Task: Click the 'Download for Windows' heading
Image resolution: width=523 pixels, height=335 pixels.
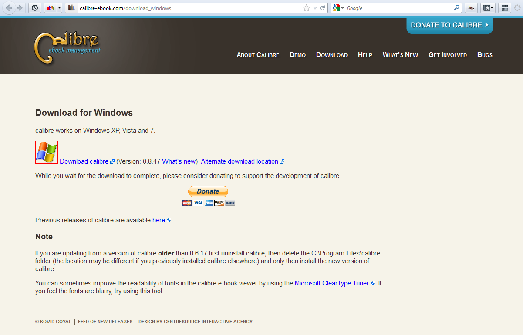Action: pos(84,113)
